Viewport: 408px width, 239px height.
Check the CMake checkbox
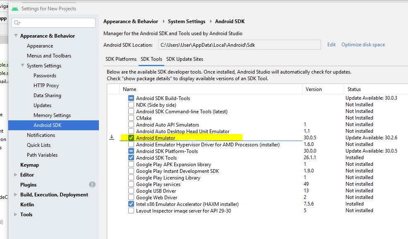tap(131, 118)
